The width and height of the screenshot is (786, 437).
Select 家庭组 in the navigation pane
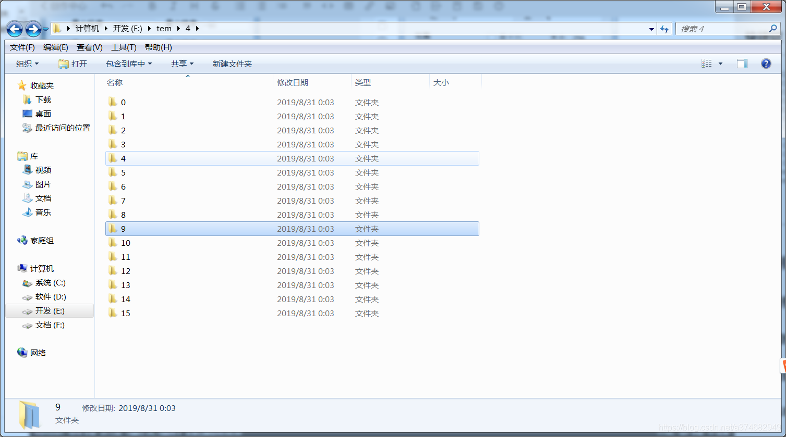pyautogui.click(x=42, y=241)
